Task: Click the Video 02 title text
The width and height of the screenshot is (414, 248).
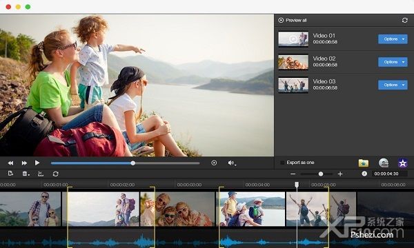Action: tap(324, 59)
